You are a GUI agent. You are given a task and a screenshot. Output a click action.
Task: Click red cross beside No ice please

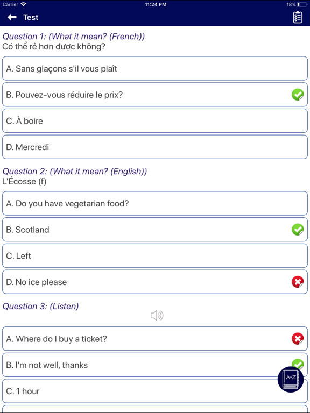tap(298, 282)
